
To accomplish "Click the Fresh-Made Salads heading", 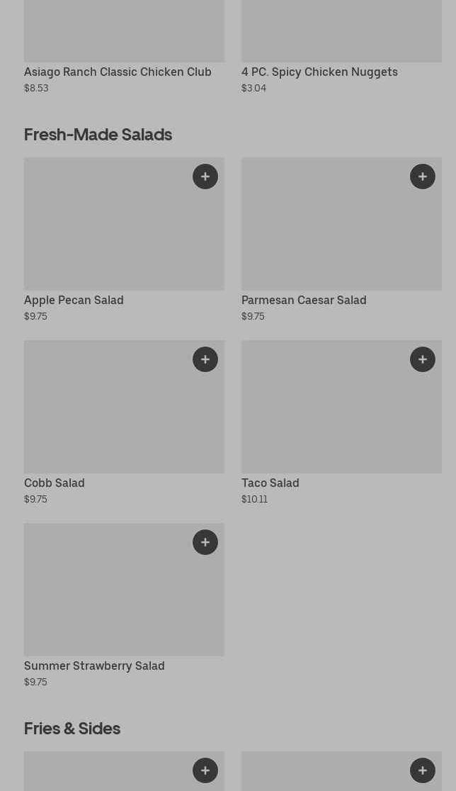I will [x=98, y=134].
